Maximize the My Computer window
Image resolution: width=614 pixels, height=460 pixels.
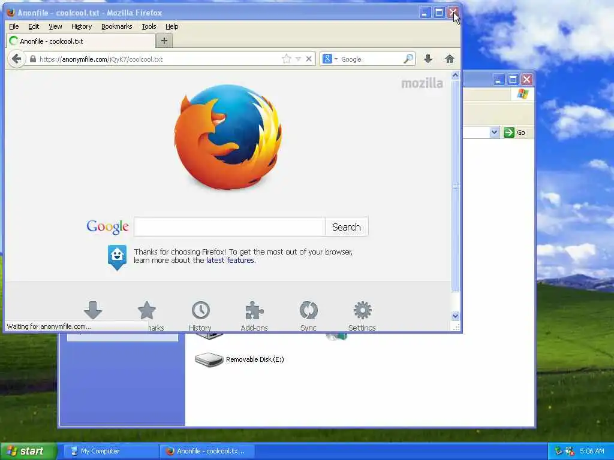pyautogui.click(x=513, y=80)
